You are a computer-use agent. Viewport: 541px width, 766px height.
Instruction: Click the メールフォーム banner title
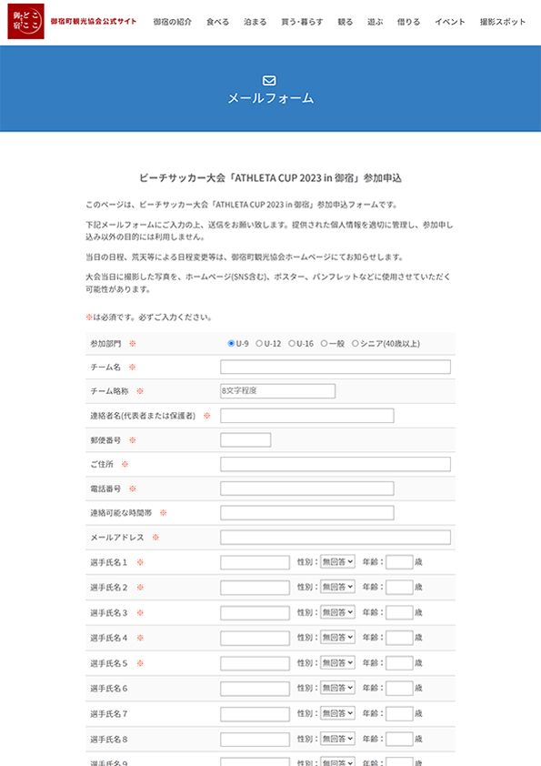(x=271, y=98)
